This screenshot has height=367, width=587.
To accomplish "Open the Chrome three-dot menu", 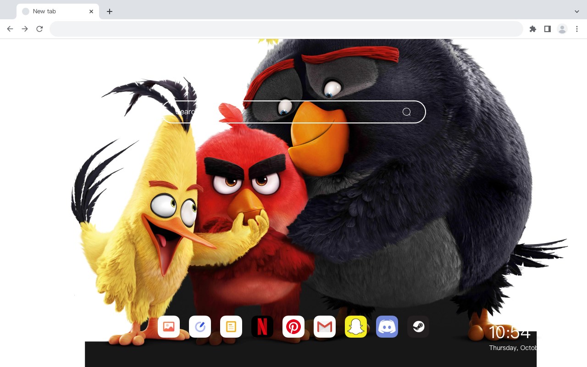I will coord(577,29).
